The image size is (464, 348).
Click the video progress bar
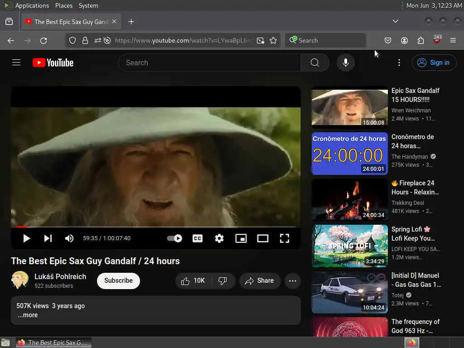tap(156, 227)
